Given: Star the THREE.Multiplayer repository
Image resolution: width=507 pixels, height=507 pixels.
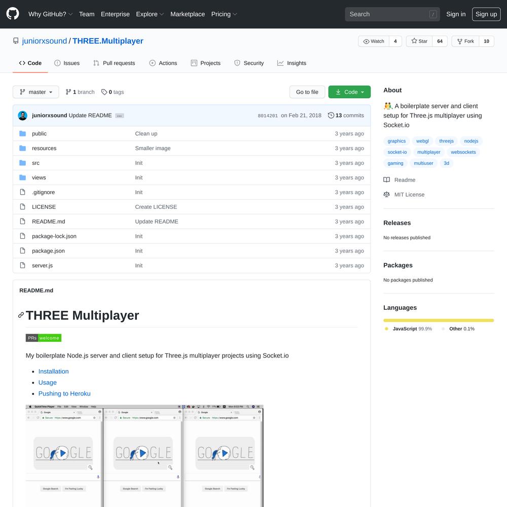Looking at the screenshot, I should [x=419, y=41].
